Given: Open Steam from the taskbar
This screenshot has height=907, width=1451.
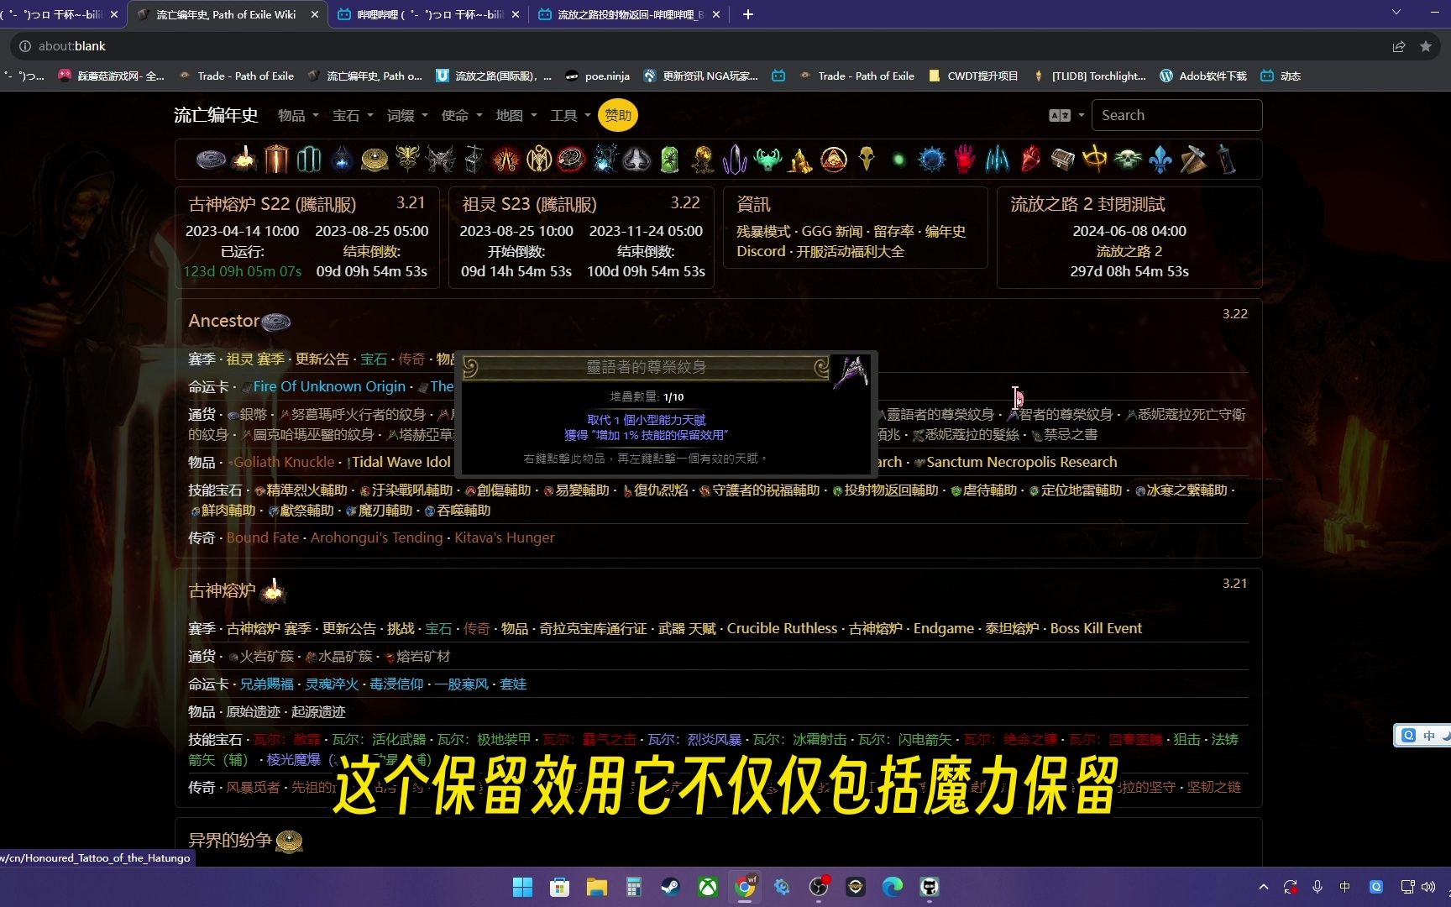Looking at the screenshot, I should coord(669,887).
